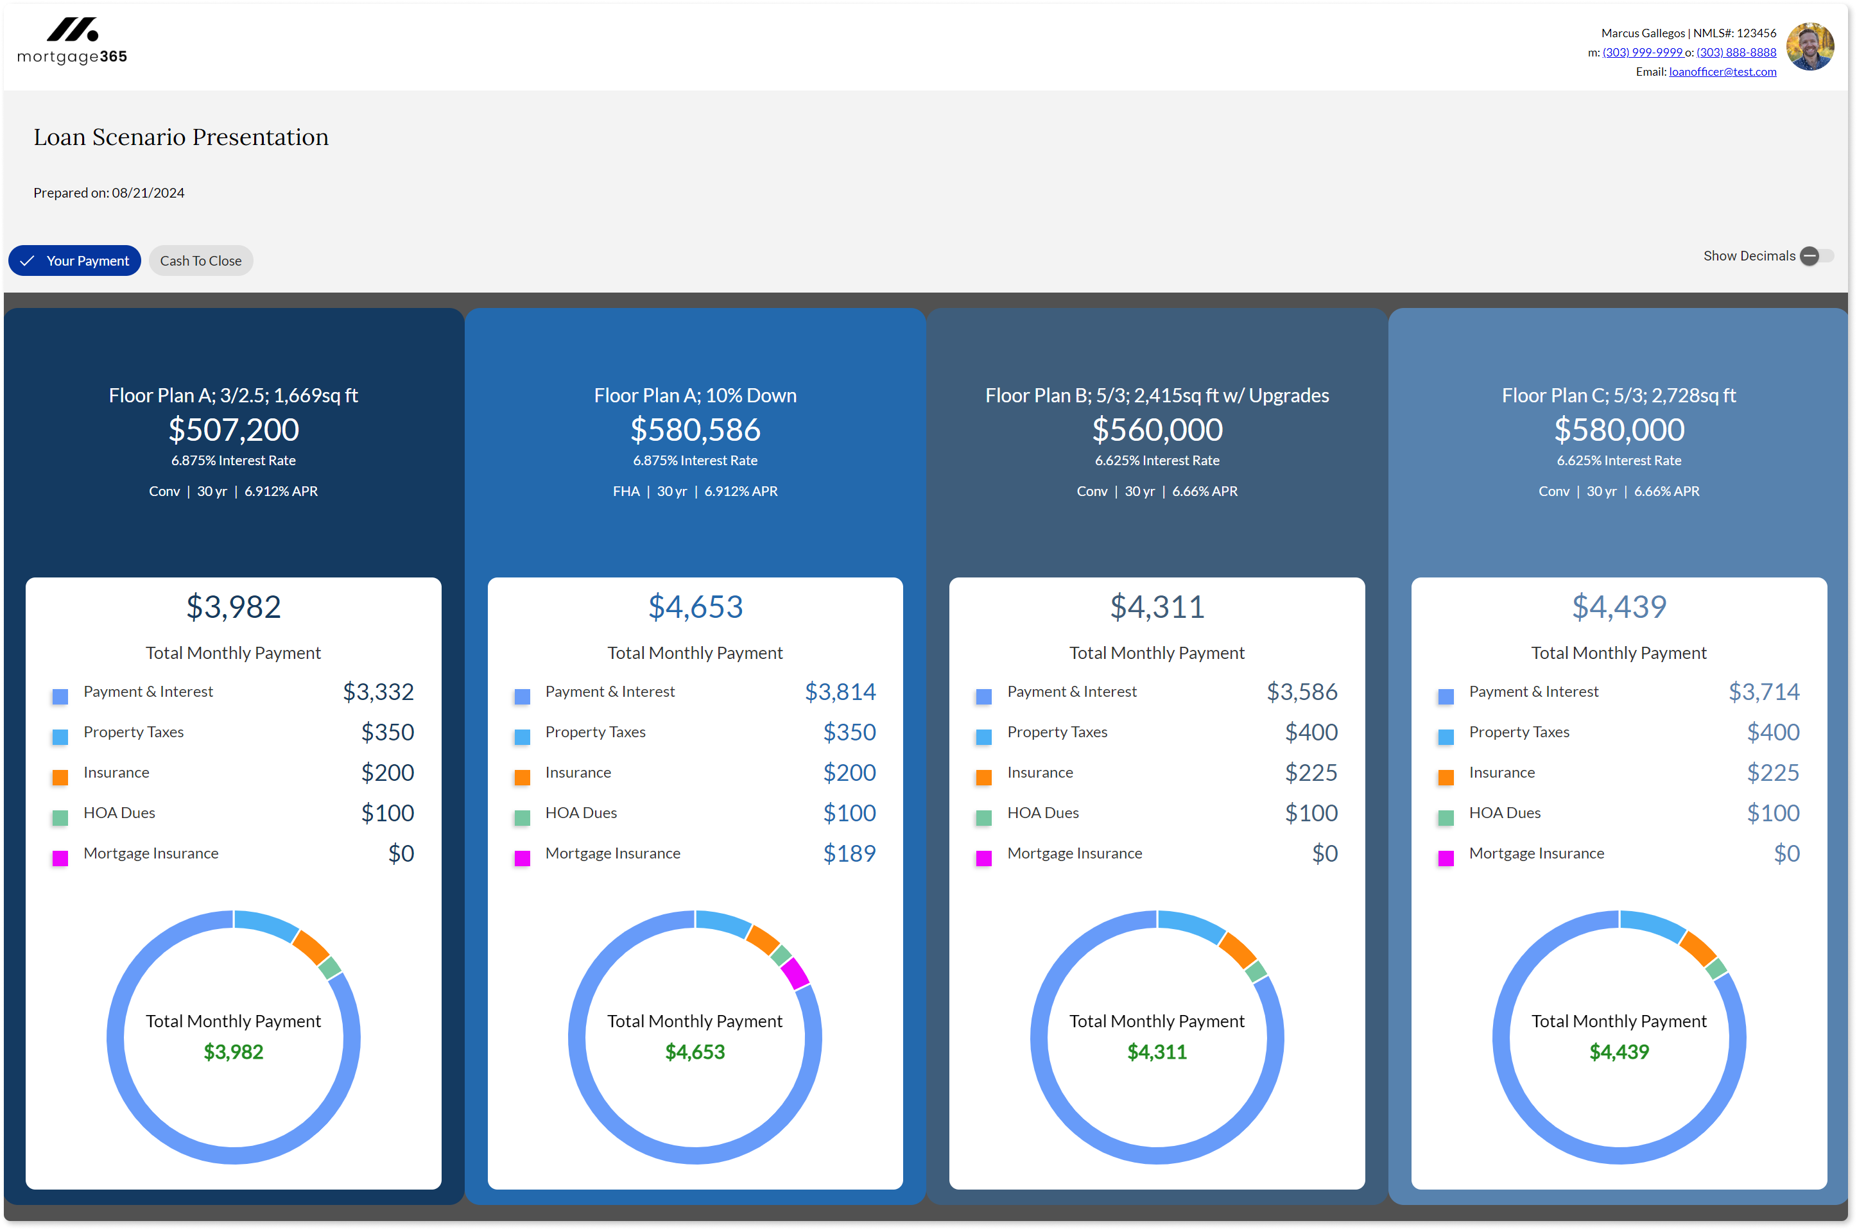The width and height of the screenshot is (1857, 1230).
Task: Email loanofficer@test.com link
Action: [1722, 71]
